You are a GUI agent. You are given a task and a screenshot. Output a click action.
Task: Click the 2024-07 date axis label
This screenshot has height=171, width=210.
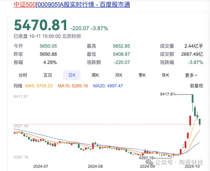point(41,166)
